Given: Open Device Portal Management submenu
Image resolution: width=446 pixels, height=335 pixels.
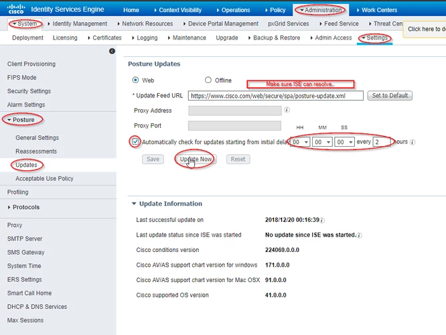Looking at the screenshot, I should point(221,23).
